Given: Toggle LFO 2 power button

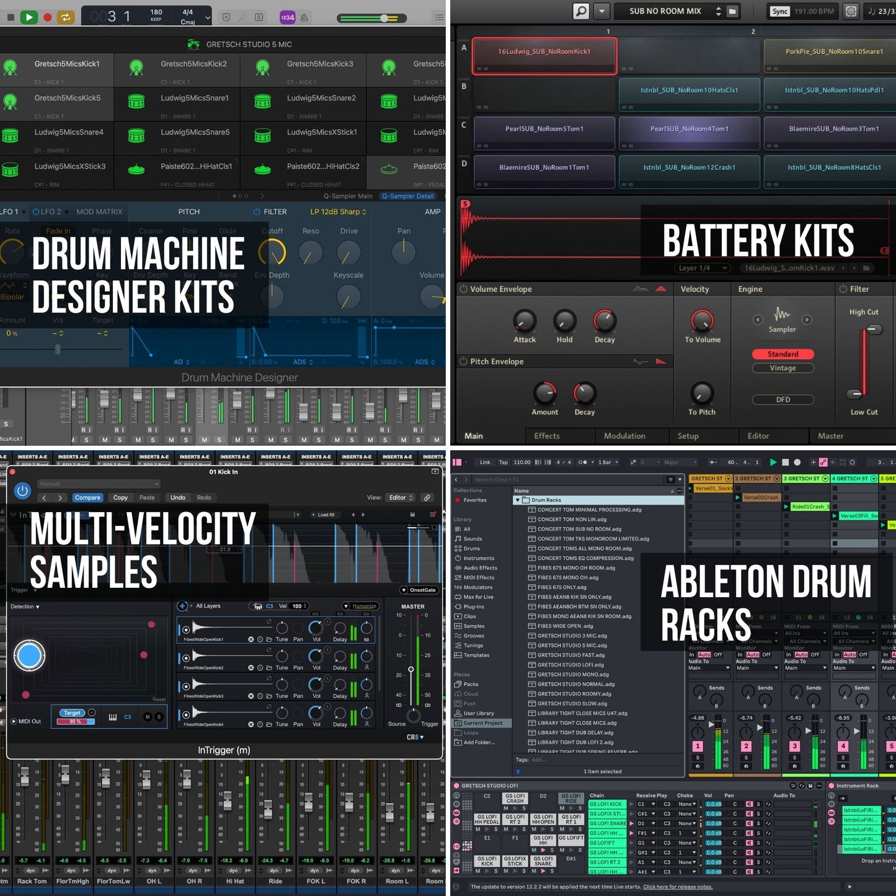Looking at the screenshot, I should tap(35, 212).
